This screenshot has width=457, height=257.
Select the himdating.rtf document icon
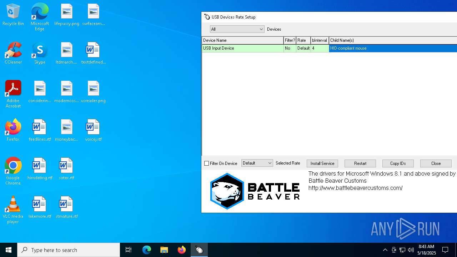[x=40, y=169]
